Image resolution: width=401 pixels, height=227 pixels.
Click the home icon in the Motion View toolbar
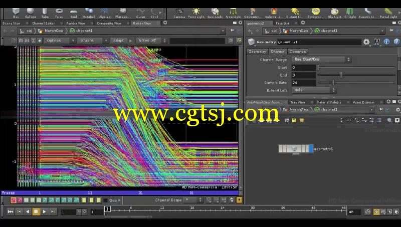(40, 41)
